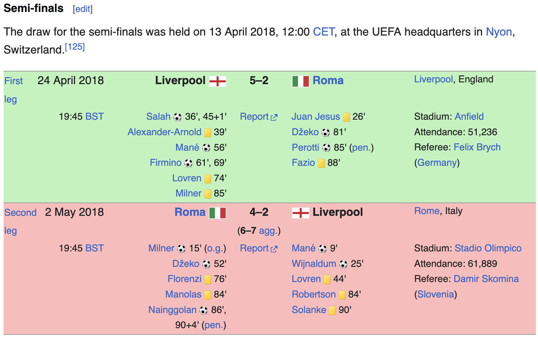Follow the Nyon link

(499, 32)
